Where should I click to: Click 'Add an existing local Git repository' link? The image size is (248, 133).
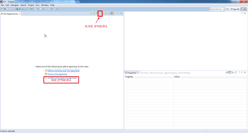(63, 71)
